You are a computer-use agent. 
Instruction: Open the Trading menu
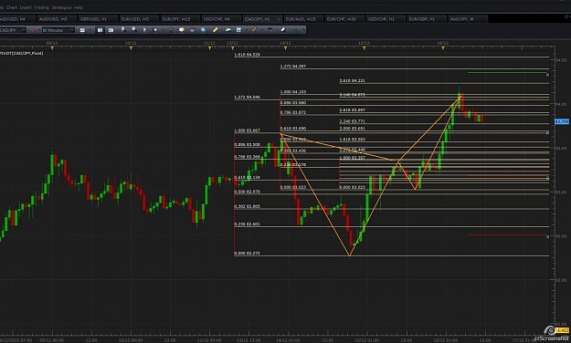(41, 7)
